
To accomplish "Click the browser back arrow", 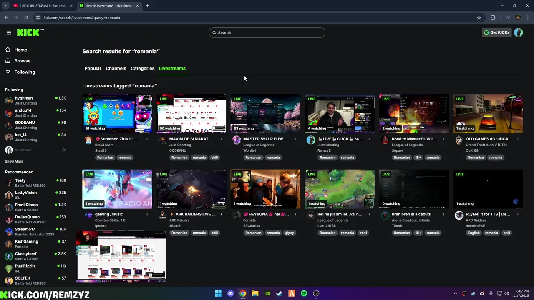I will [x=6, y=17].
